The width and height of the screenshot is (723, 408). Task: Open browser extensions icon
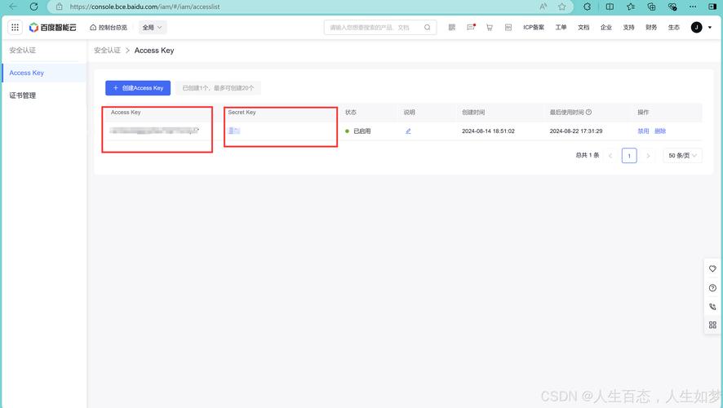tap(587, 7)
